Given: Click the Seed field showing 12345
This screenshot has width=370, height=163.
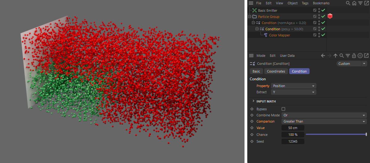Looking at the screenshot, I should (x=293, y=141).
